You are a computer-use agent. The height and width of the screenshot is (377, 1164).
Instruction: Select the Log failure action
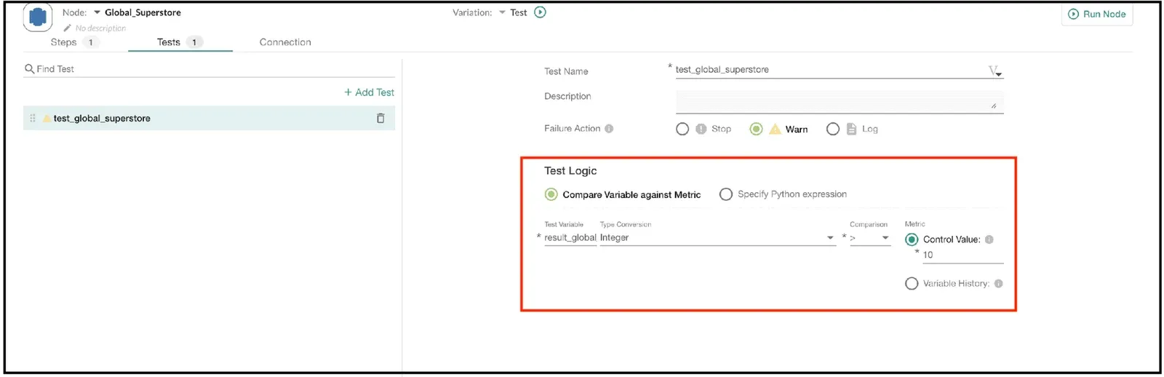click(x=833, y=129)
